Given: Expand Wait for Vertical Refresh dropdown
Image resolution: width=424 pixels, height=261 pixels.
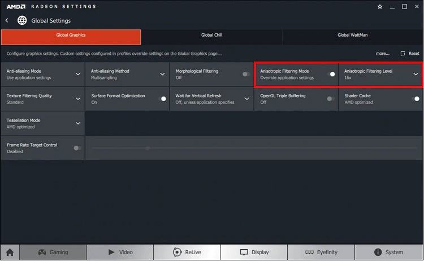Looking at the screenshot, I should pos(246,99).
